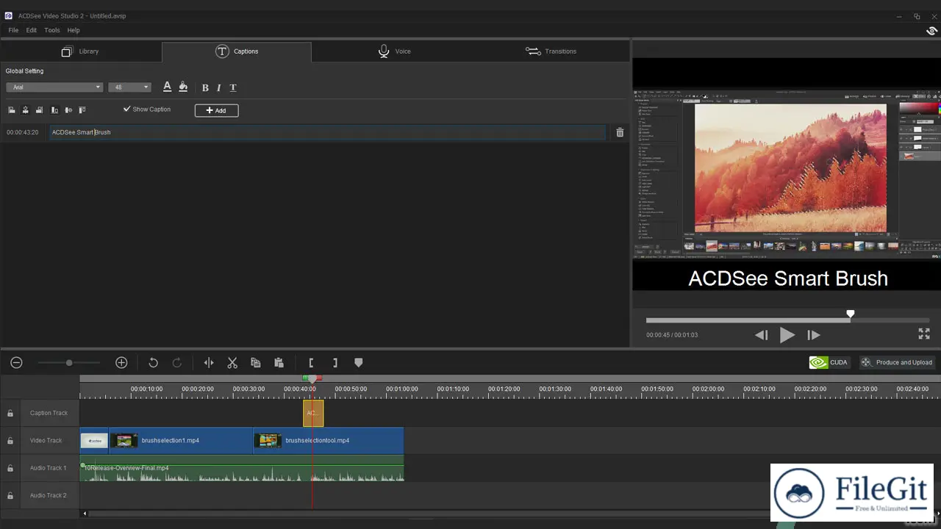The width and height of the screenshot is (941, 529).
Task: Toggle lock on Audio Track 1
Action: pos(10,468)
